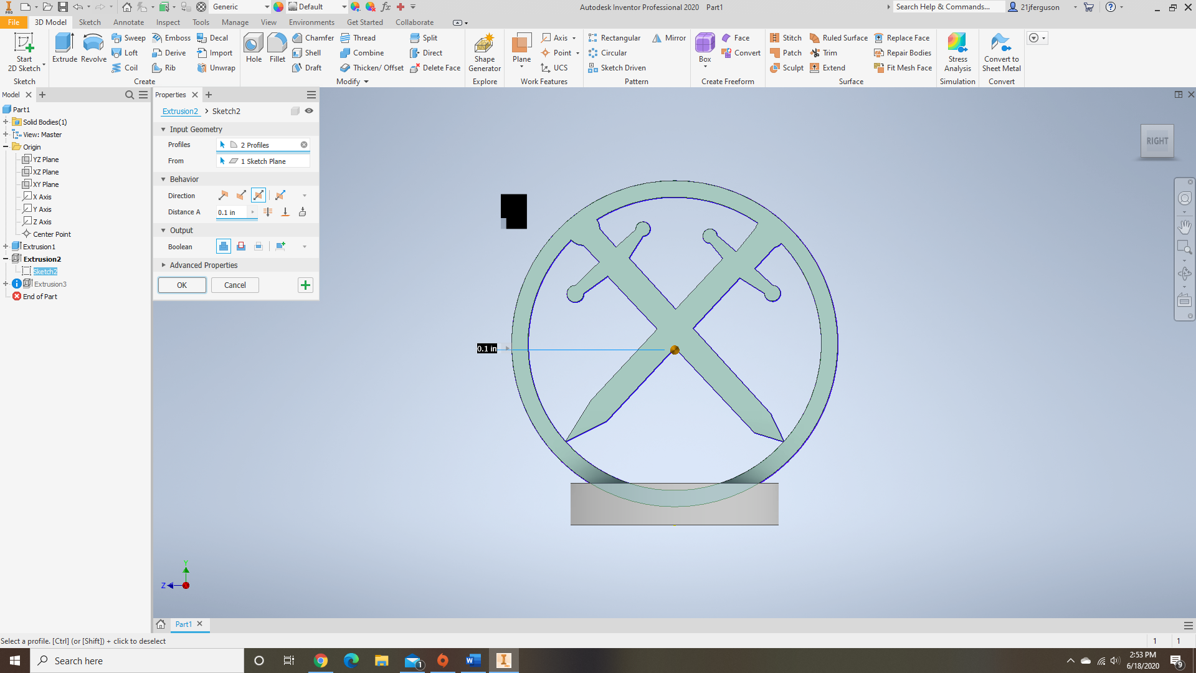Open Google Chrome from taskbar
The width and height of the screenshot is (1196, 673).
[x=320, y=661]
